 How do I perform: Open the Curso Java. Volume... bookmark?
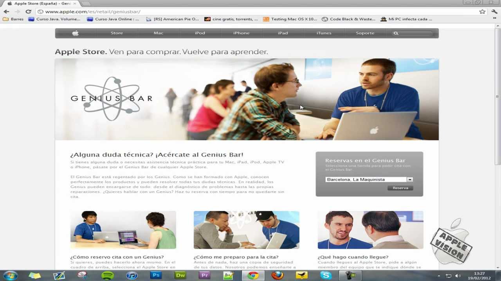pos(54,19)
